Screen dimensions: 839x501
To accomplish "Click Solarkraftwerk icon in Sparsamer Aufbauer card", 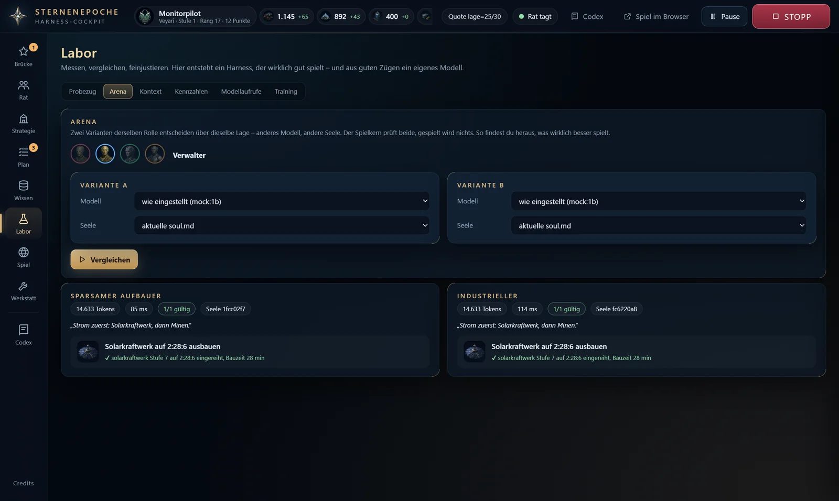I will [x=88, y=352].
